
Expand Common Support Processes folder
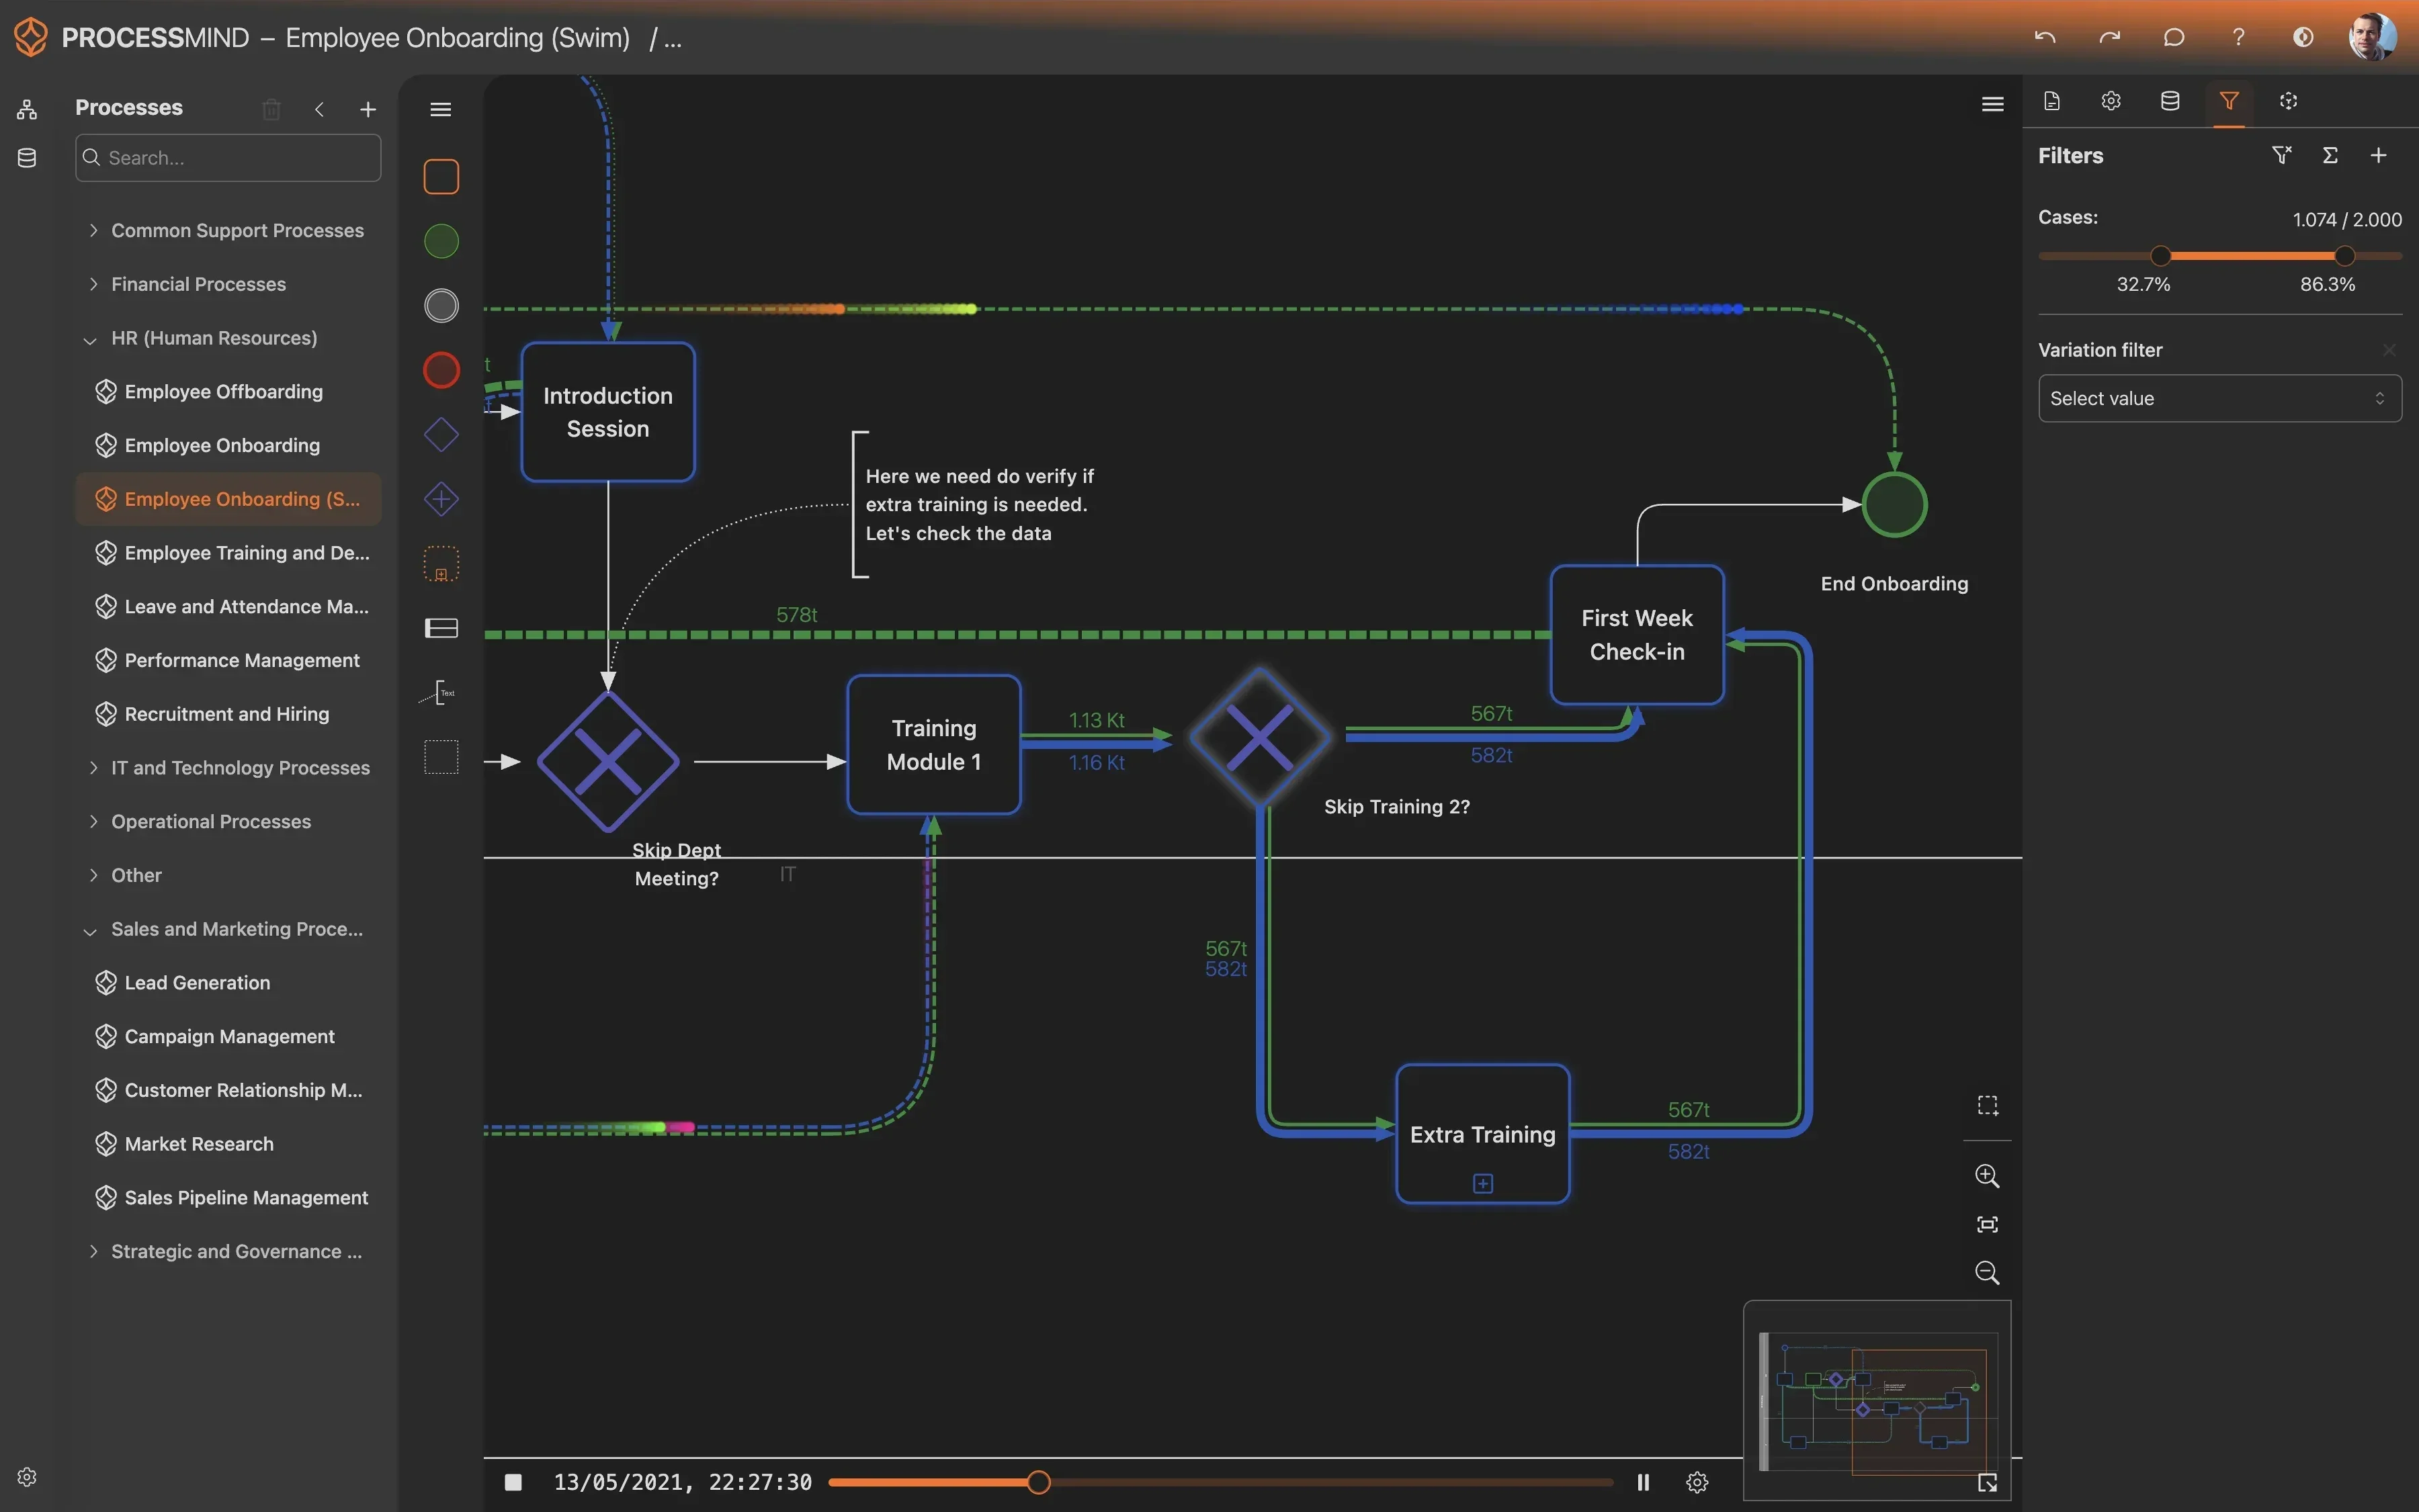(x=93, y=230)
